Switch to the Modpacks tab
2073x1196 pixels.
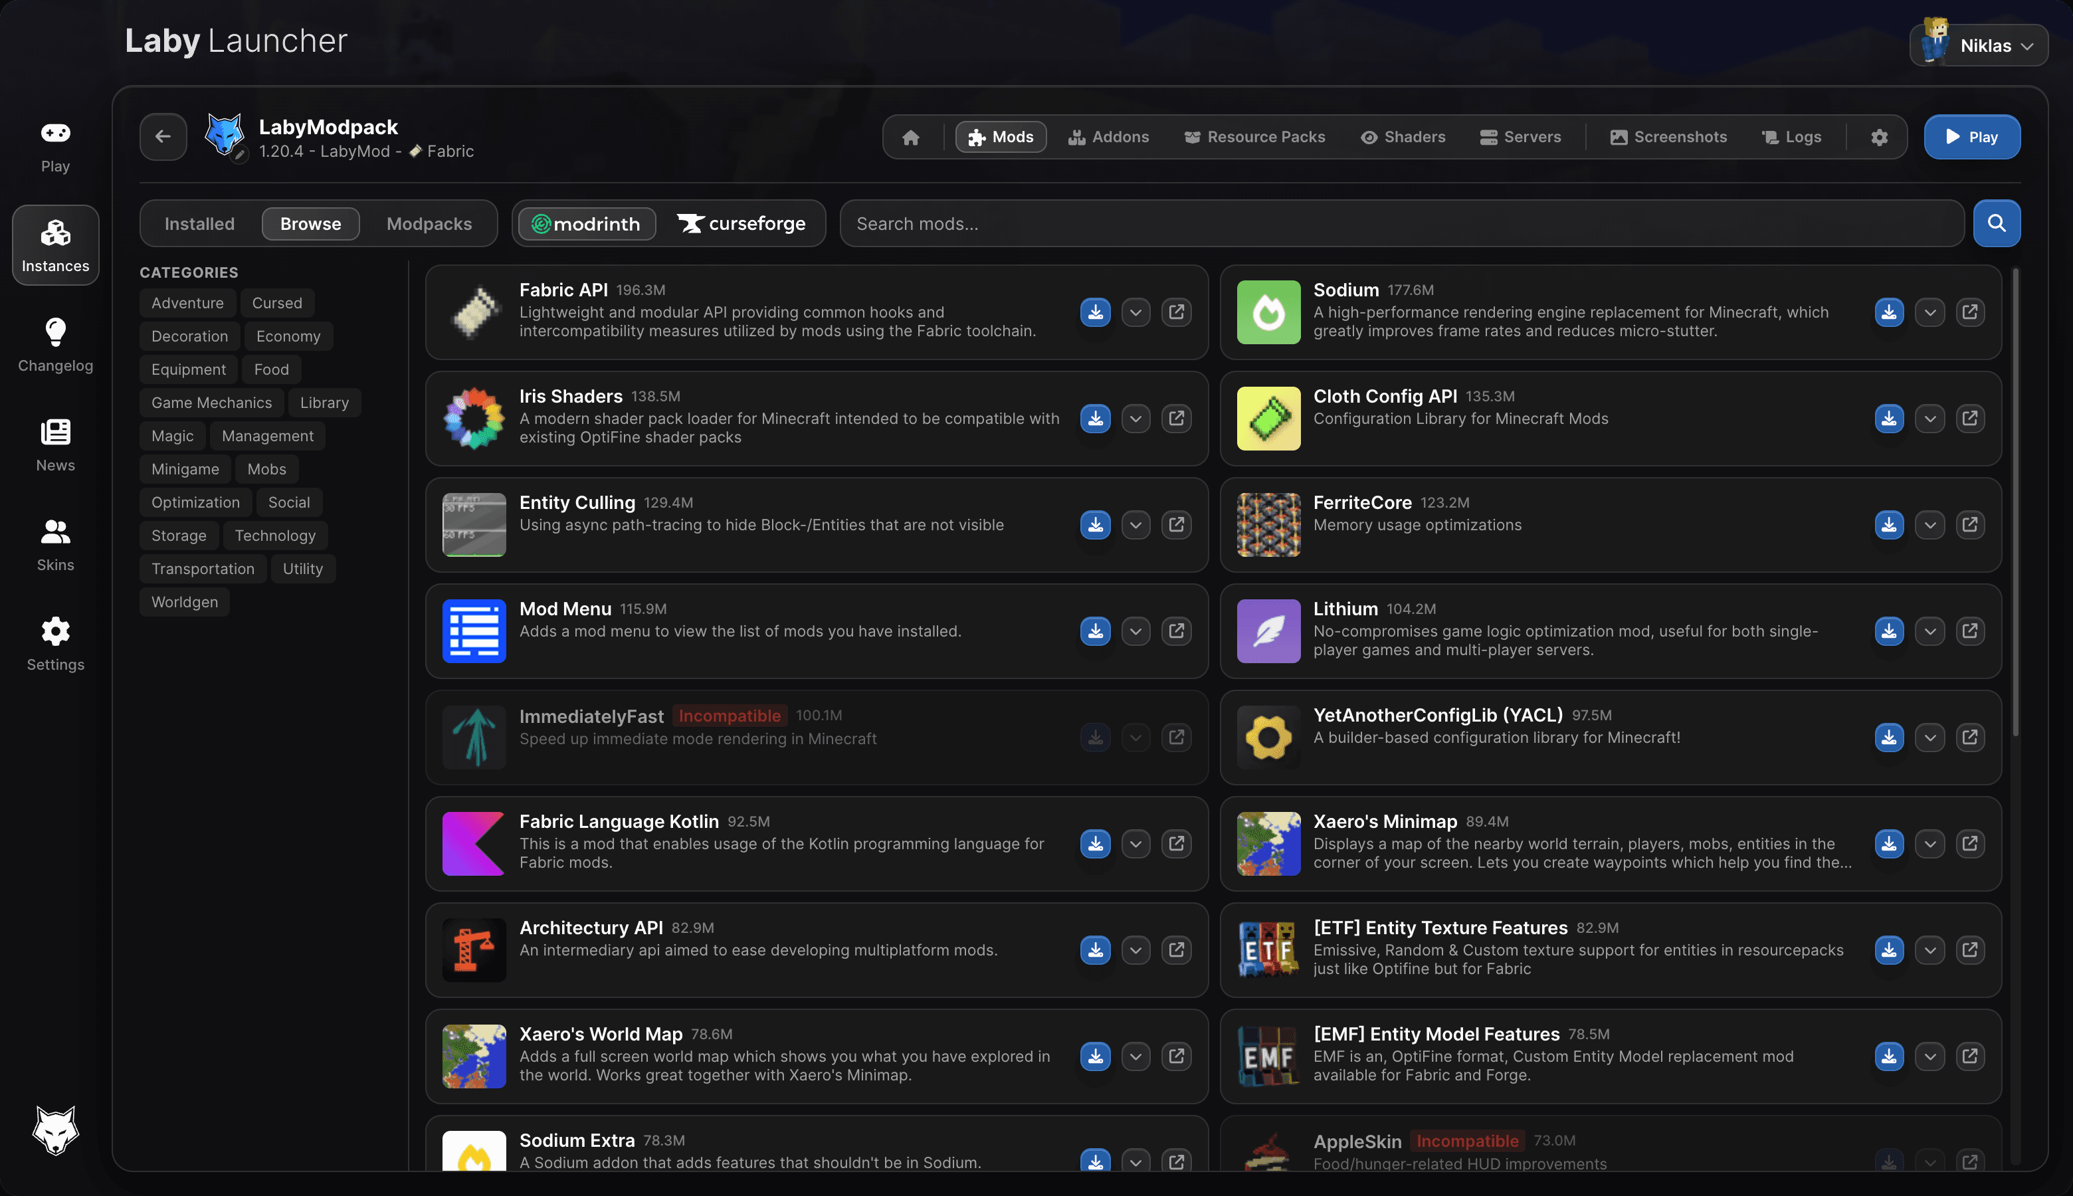pos(429,223)
